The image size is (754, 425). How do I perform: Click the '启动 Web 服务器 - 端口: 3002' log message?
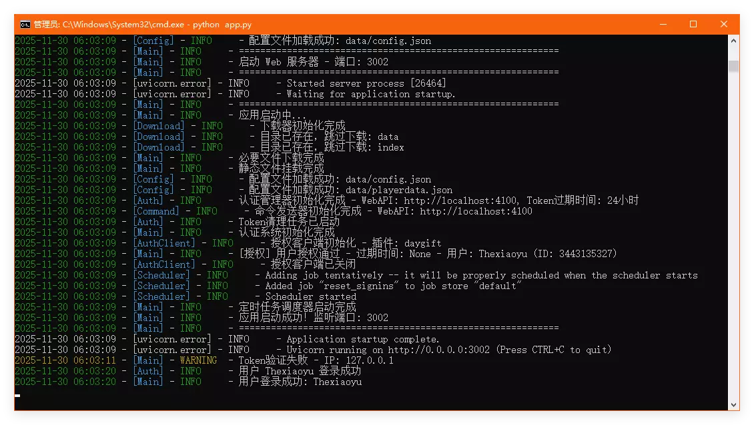click(x=314, y=62)
